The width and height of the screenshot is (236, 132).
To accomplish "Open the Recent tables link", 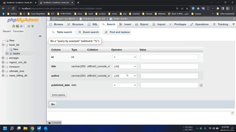I will click(x=7, y=31).
